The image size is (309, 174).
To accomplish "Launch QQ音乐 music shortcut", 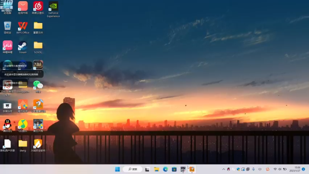I will (23, 125).
